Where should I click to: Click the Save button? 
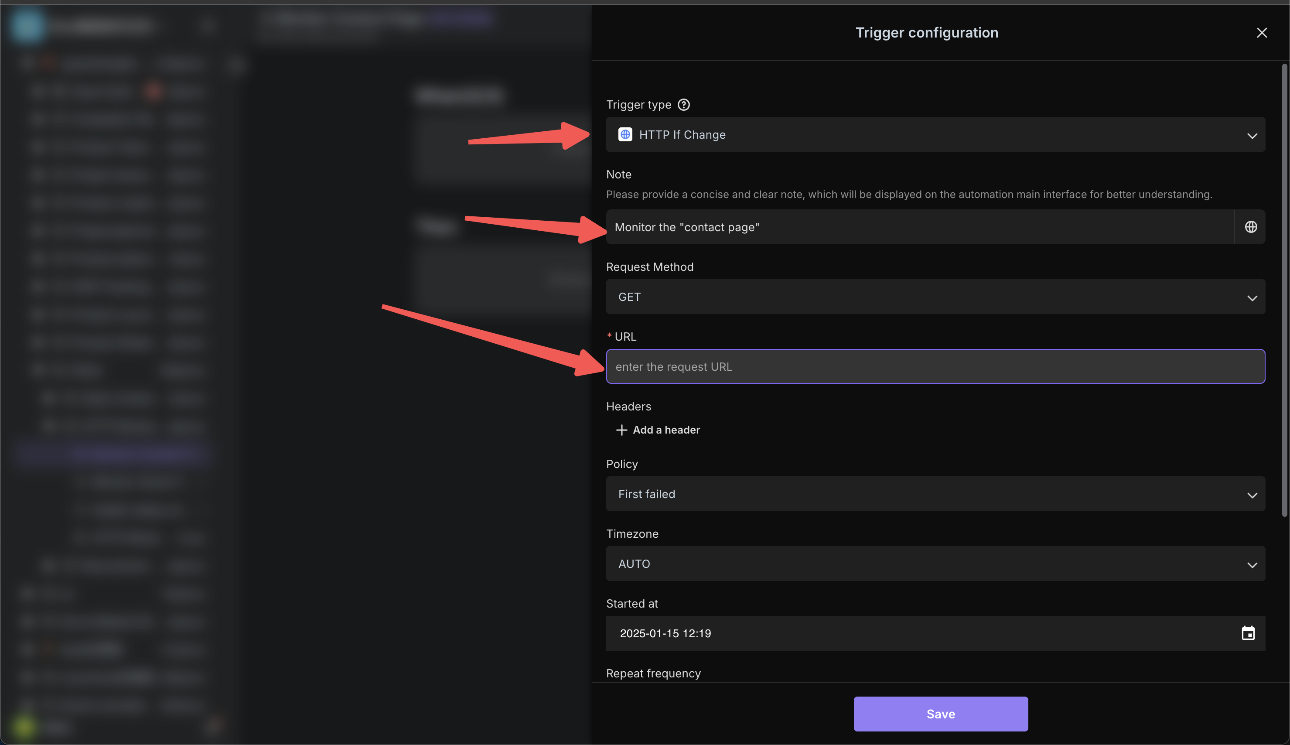[x=941, y=714]
